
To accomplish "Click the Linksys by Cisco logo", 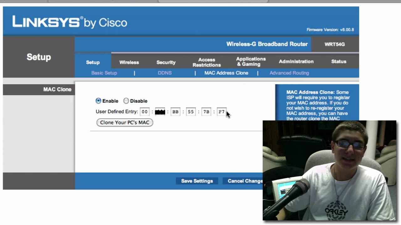I will [70, 22].
